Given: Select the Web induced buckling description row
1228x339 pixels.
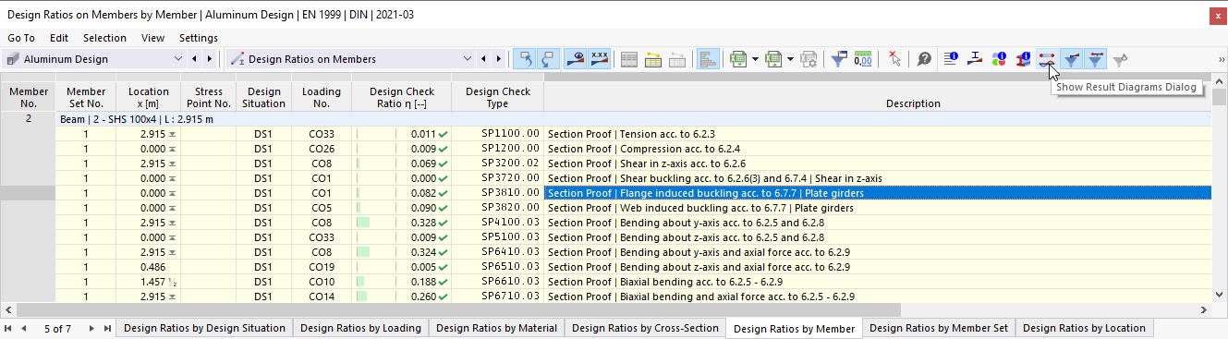Looking at the screenshot, I should click(x=878, y=208).
